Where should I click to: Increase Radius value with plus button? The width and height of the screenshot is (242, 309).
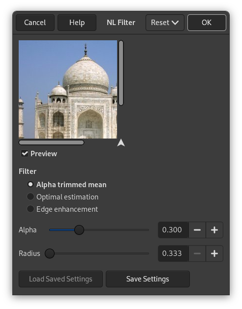[214, 253]
